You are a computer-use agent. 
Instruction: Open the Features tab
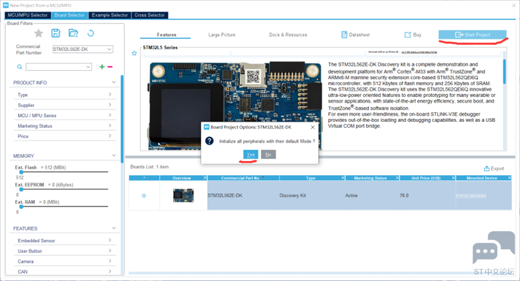(x=167, y=35)
